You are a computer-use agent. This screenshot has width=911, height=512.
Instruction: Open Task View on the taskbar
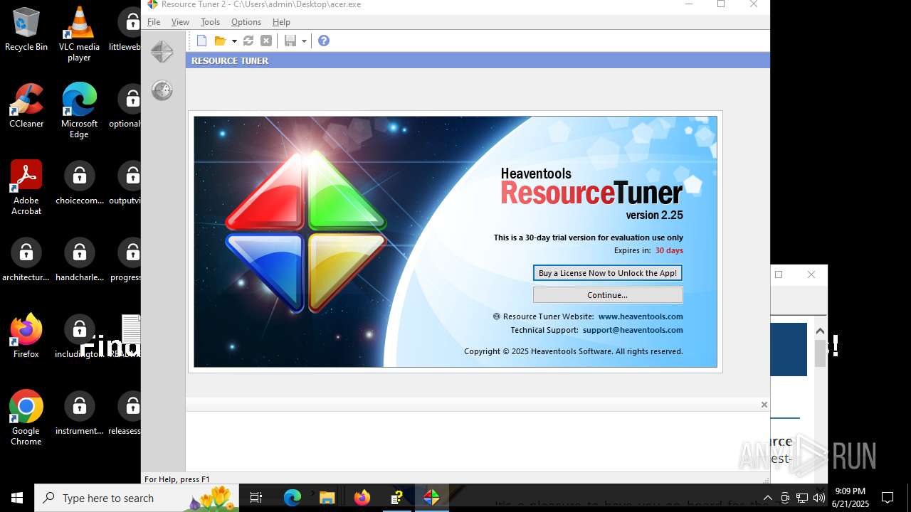pyautogui.click(x=256, y=498)
